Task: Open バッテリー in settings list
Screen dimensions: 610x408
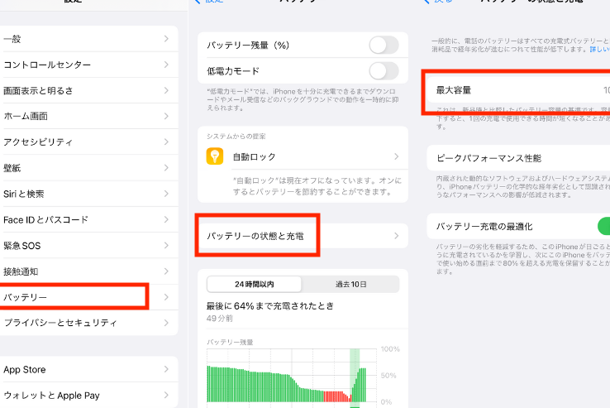Action: point(74,297)
